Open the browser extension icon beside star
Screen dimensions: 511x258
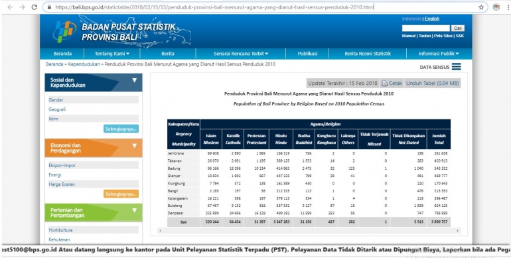[x=496, y=7]
